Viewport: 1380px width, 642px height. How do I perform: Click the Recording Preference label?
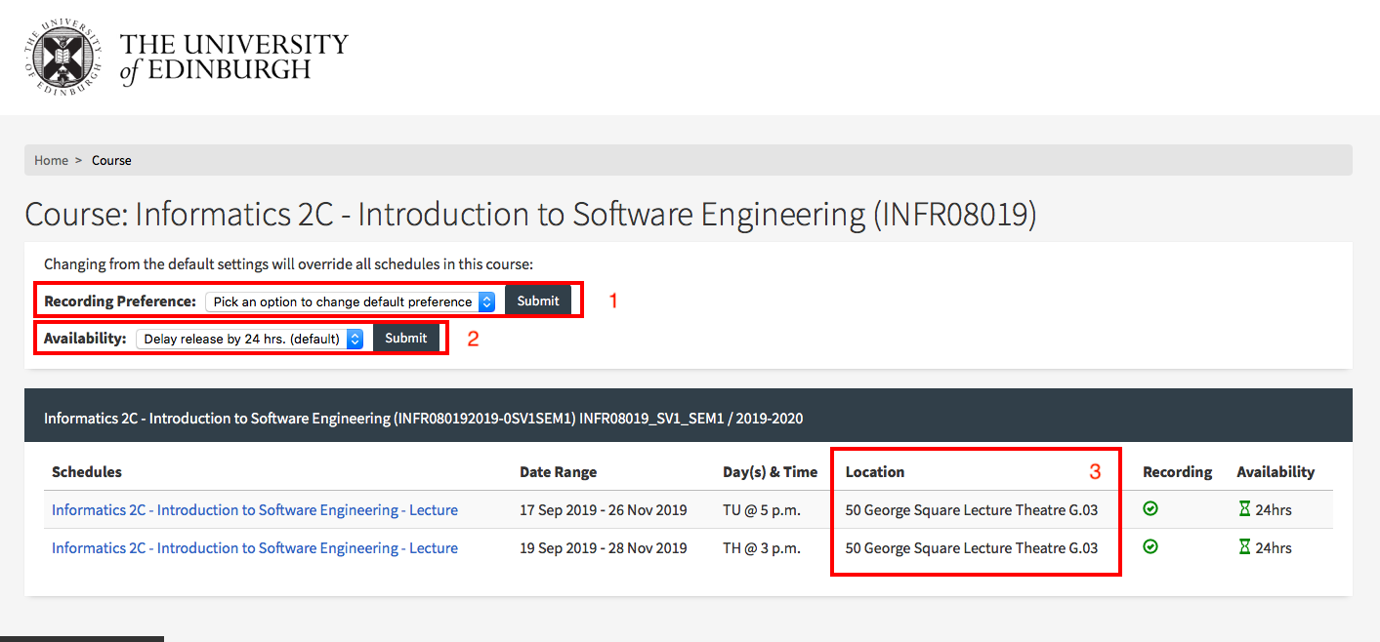[120, 301]
